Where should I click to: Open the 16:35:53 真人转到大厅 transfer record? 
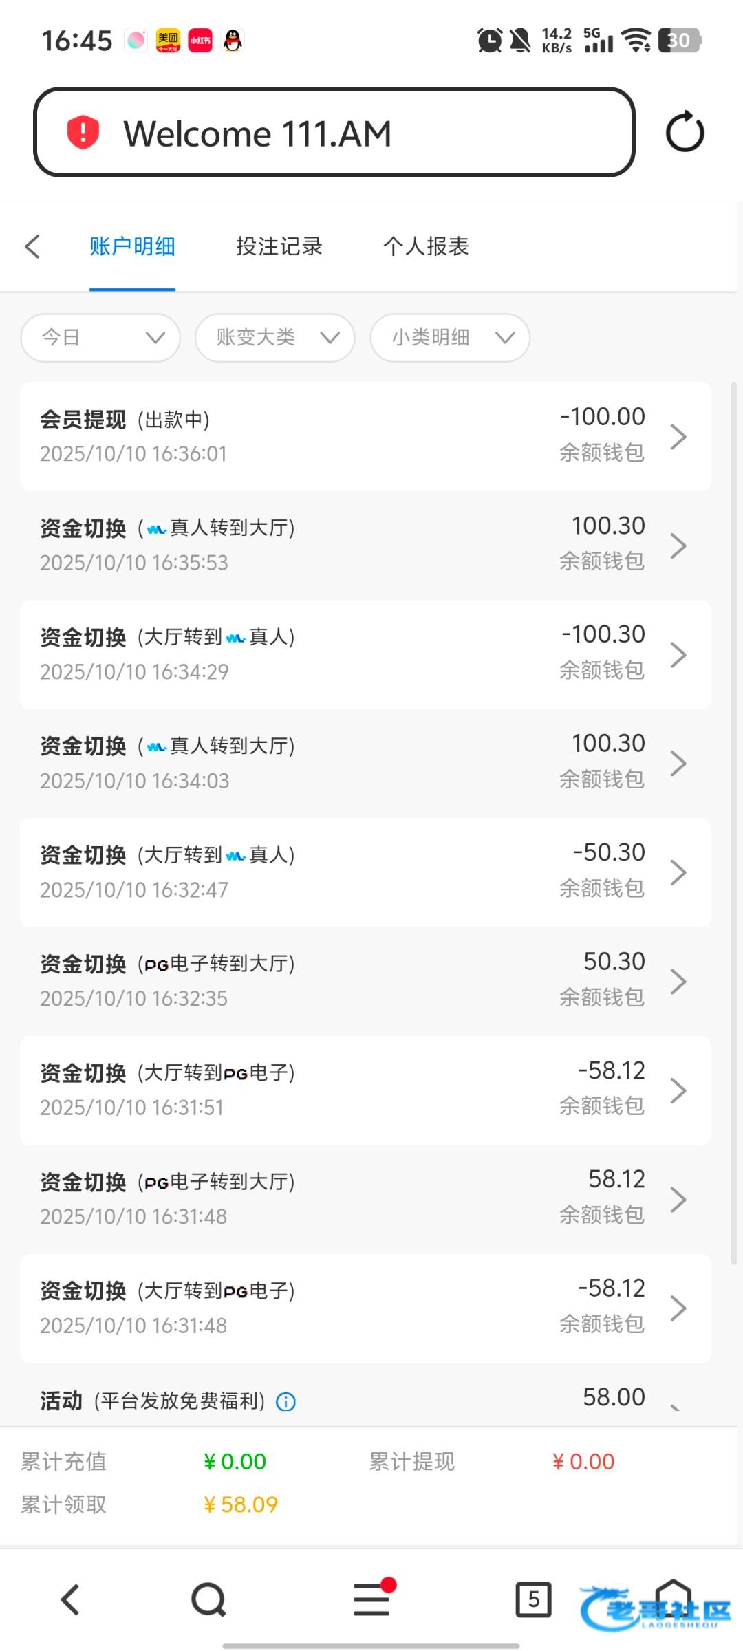tap(365, 545)
